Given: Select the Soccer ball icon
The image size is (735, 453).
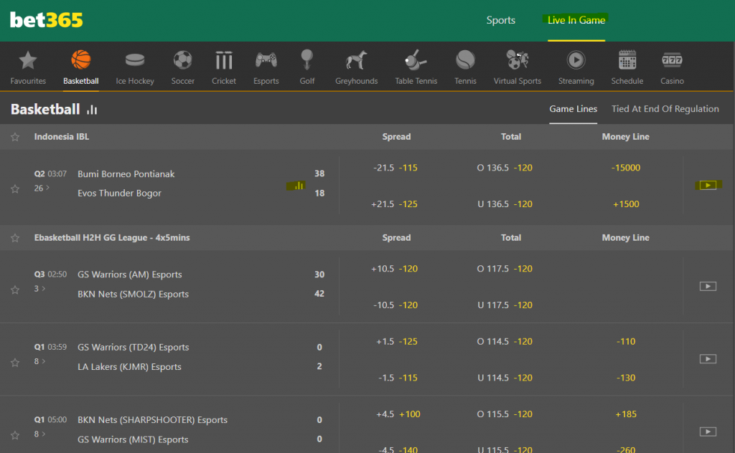Looking at the screenshot, I should [x=183, y=60].
